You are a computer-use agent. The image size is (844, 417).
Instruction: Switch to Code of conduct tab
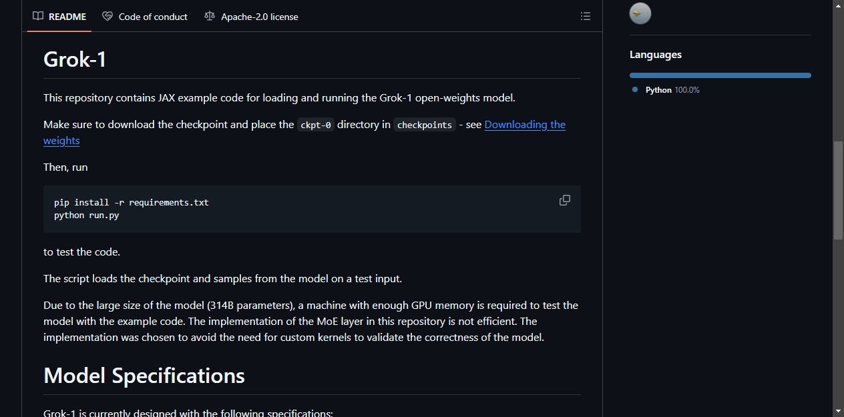[145, 17]
